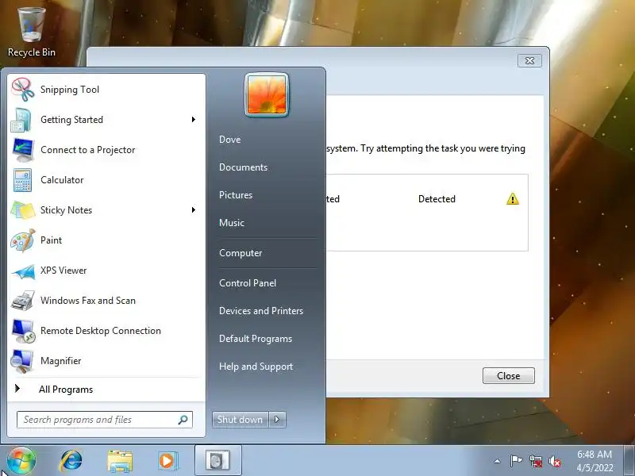635x476 pixels.
Task: Click the Search programs and files box
Action: 105,420
